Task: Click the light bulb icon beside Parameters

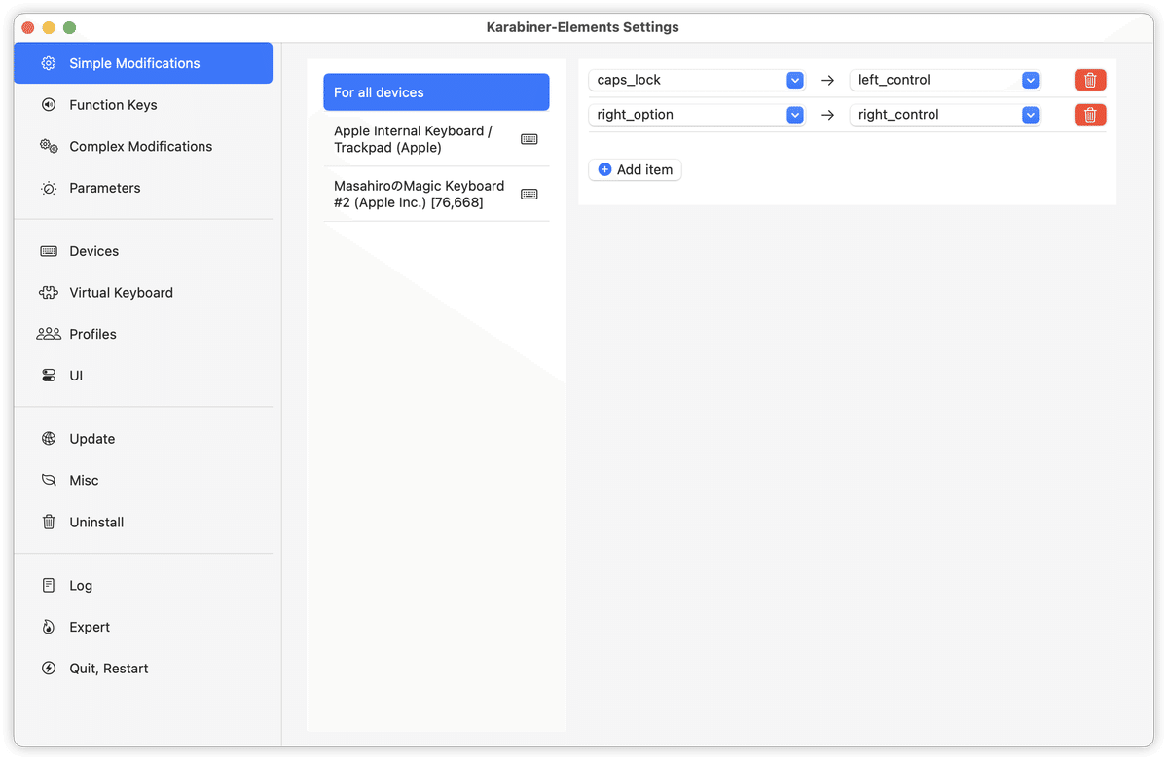Action: 49,188
